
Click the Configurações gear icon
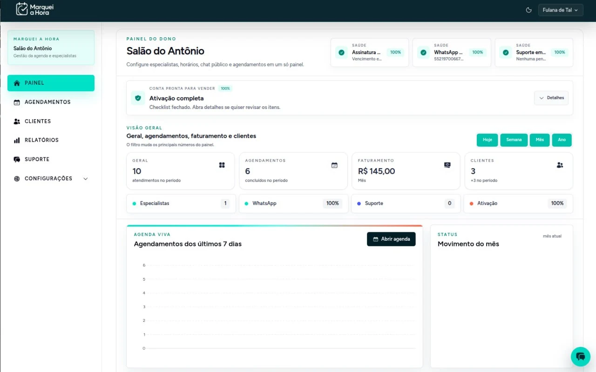17,178
